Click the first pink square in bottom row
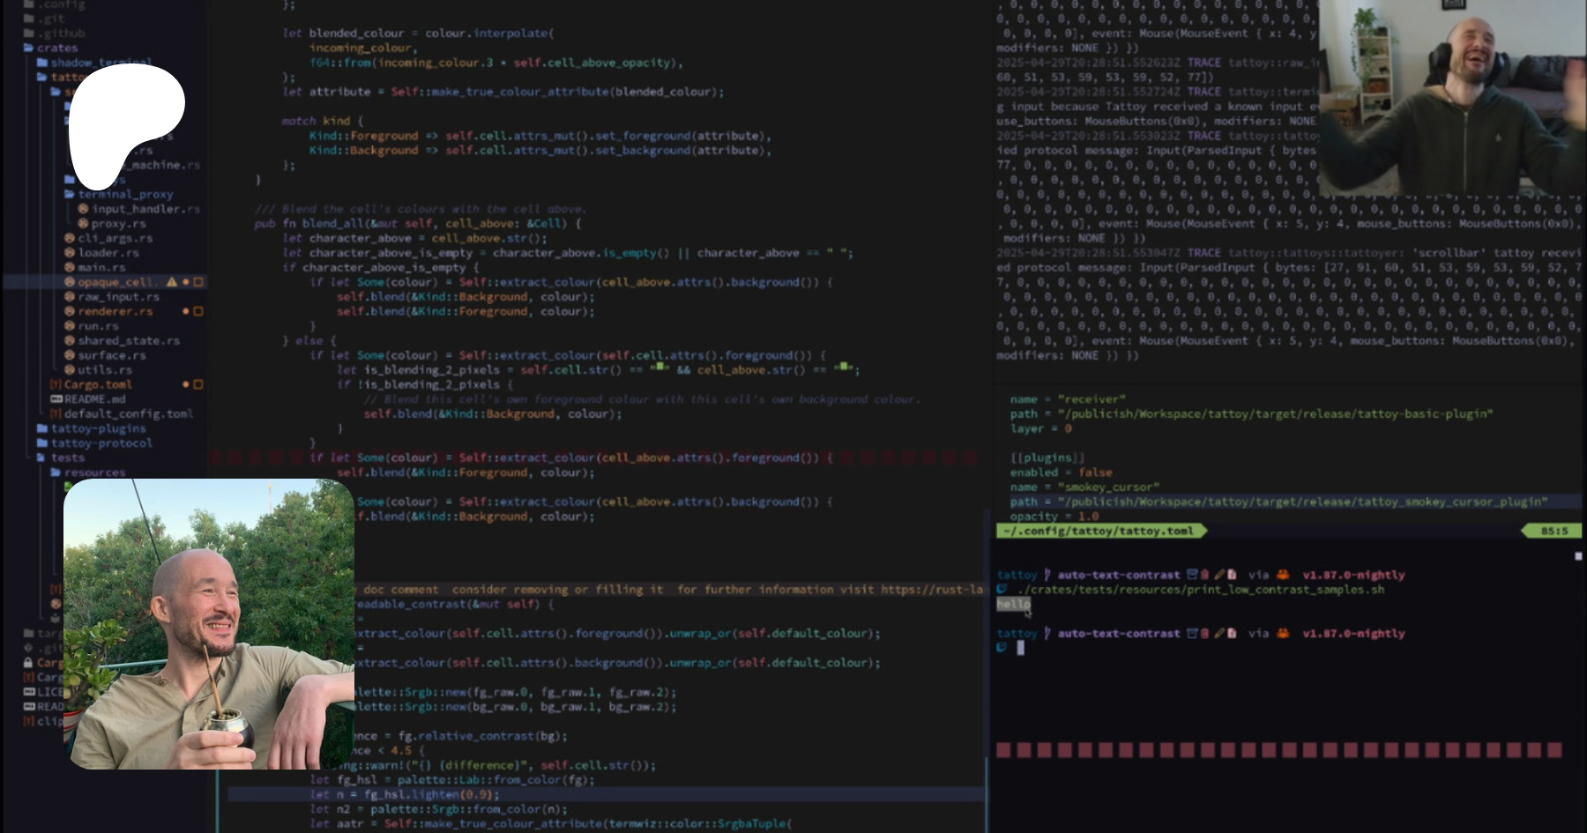The height and width of the screenshot is (833, 1587). pyautogui.click(x=1003, y=750)
